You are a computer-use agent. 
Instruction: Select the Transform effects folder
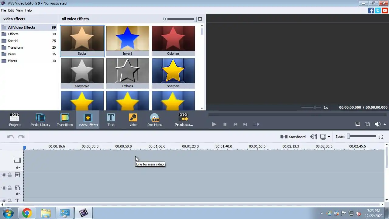click(29, 47)
